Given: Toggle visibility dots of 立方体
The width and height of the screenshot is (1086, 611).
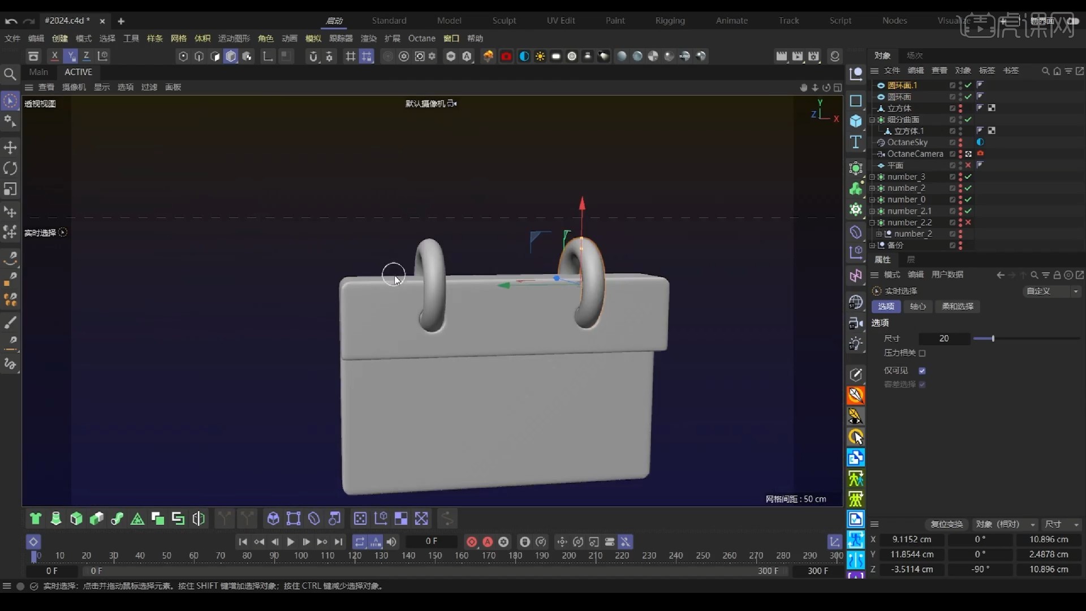Looking at the screenshot, I should tap(960, 108).
